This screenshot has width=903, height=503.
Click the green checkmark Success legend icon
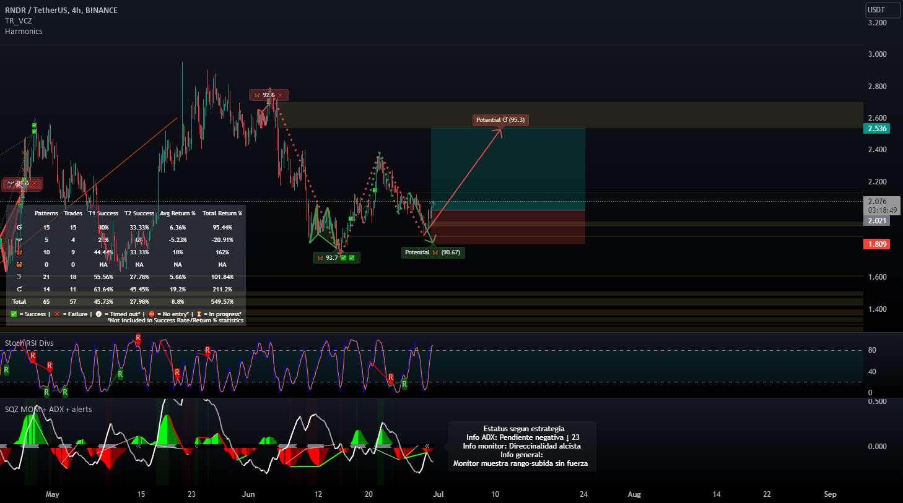coord(14,314)
